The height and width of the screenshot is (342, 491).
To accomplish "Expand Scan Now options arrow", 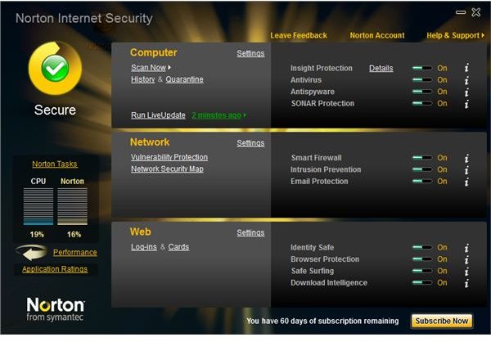I will point(169,67).
